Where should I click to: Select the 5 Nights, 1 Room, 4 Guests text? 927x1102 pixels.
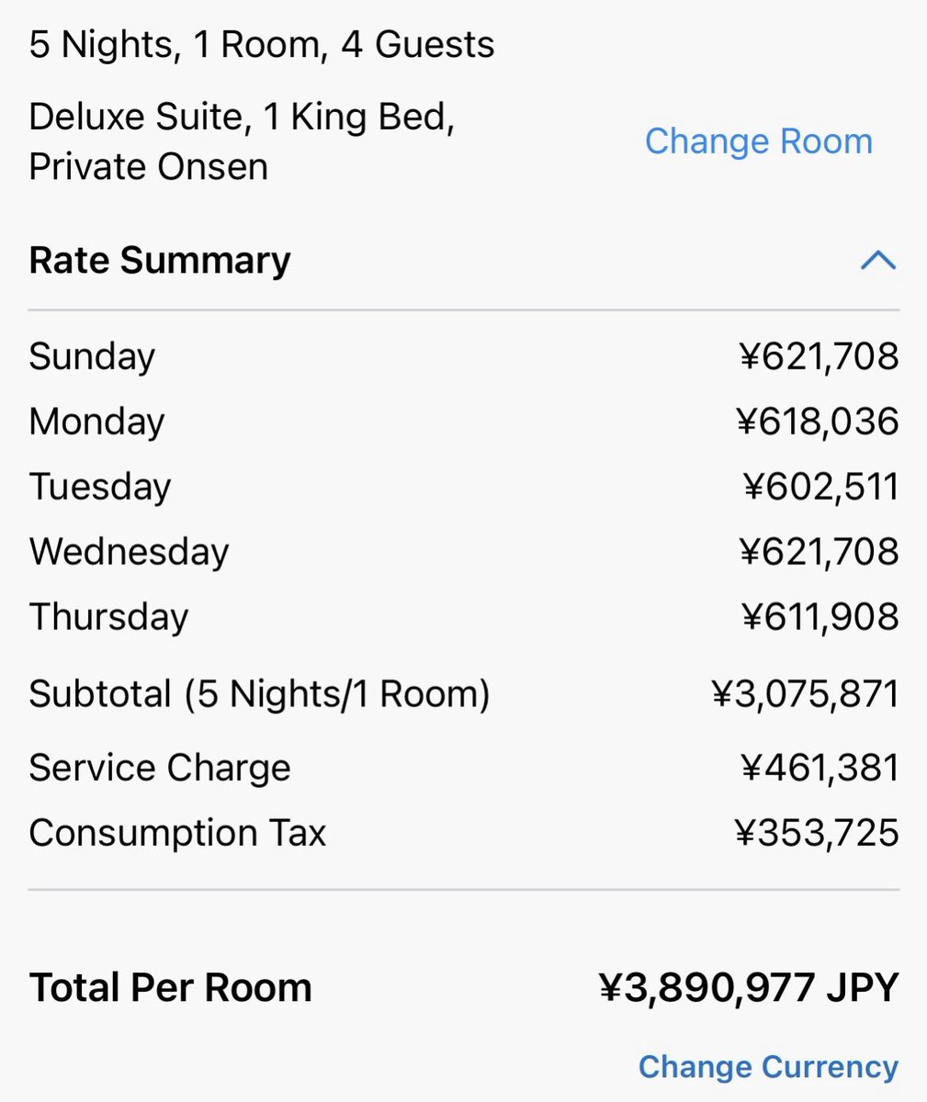262,44
